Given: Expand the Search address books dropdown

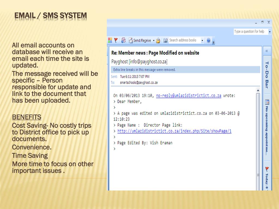Looking at the screenshot, I should click(202, 41).
